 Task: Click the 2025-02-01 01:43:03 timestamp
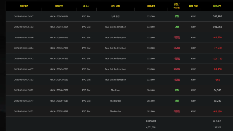(x=24, y=80)
